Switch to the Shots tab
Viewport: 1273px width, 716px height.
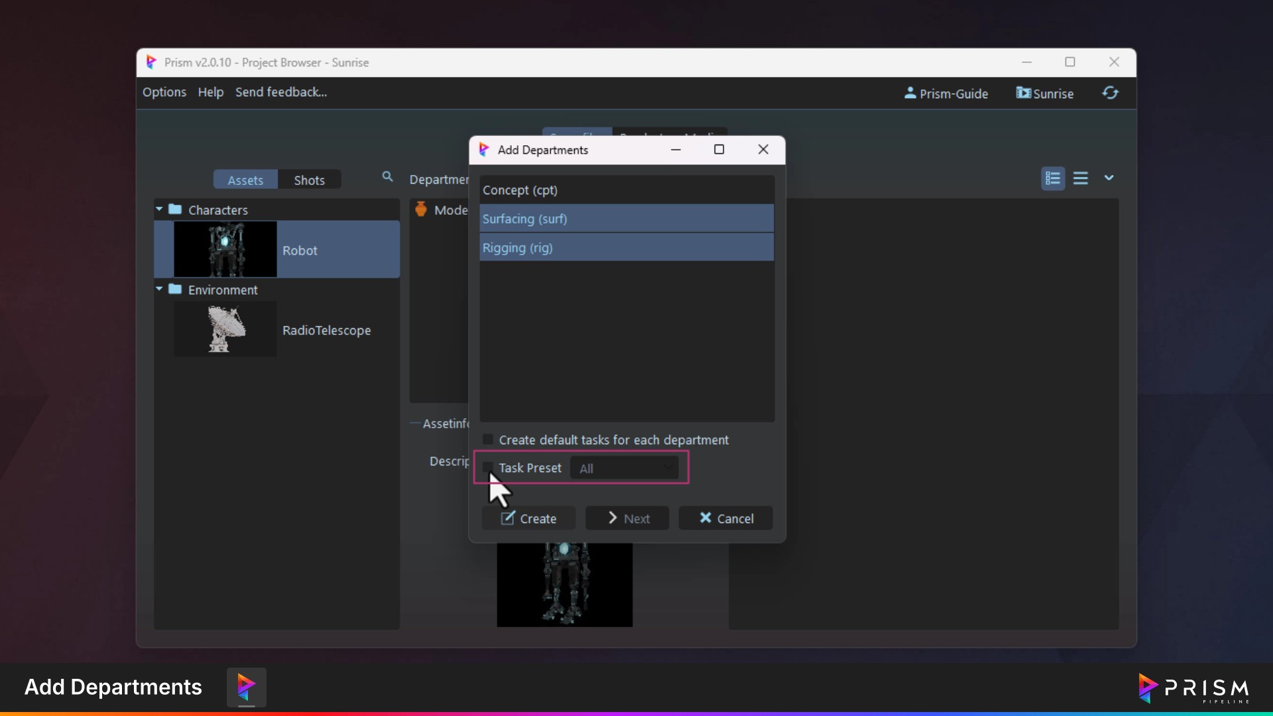pyautogui.click(x=309, y=180)
